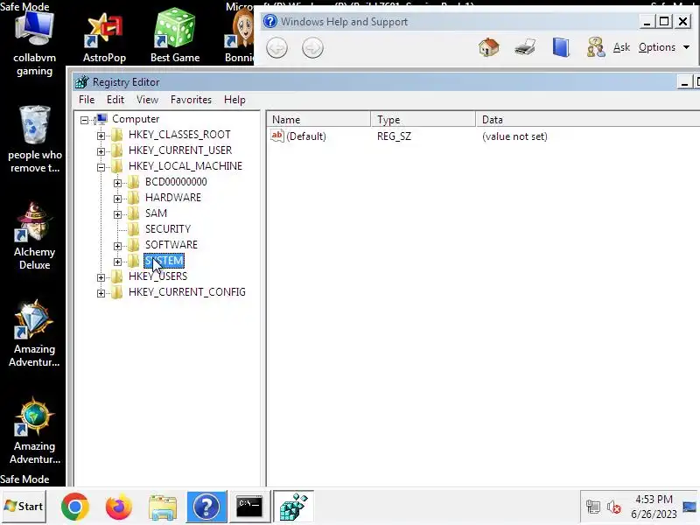Expand the SOFTWARE key
This screenshot has height=525, width=700.
click(x=117, y=246)
